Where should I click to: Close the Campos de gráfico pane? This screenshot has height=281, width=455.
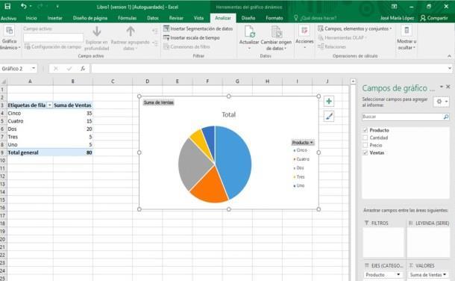(448, 87)
